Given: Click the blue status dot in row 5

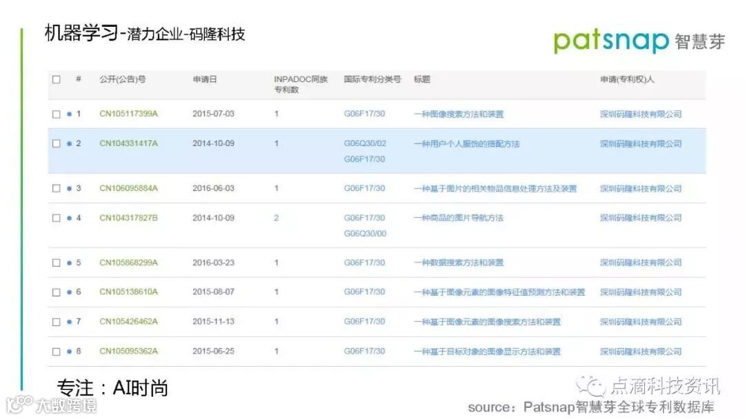Looking at the screenshot, I should click(x=70, y=263).
